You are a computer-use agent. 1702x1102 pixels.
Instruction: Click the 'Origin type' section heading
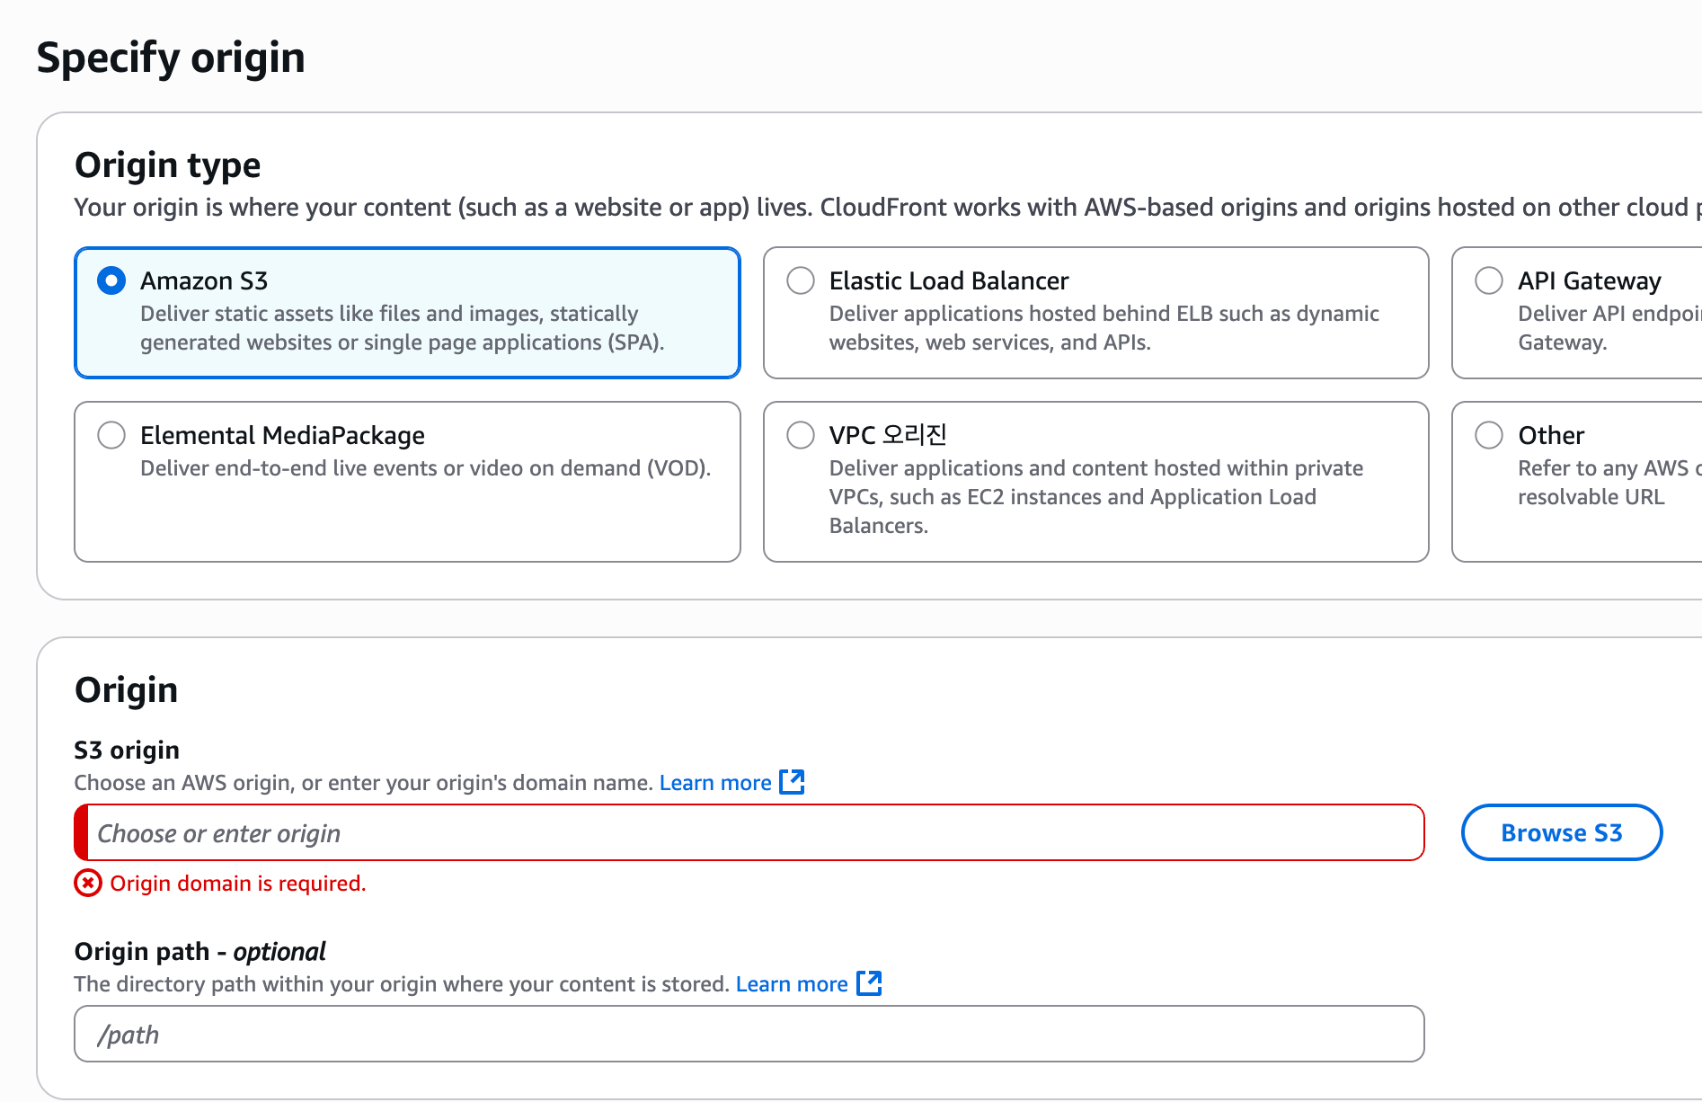click(168, 165)
